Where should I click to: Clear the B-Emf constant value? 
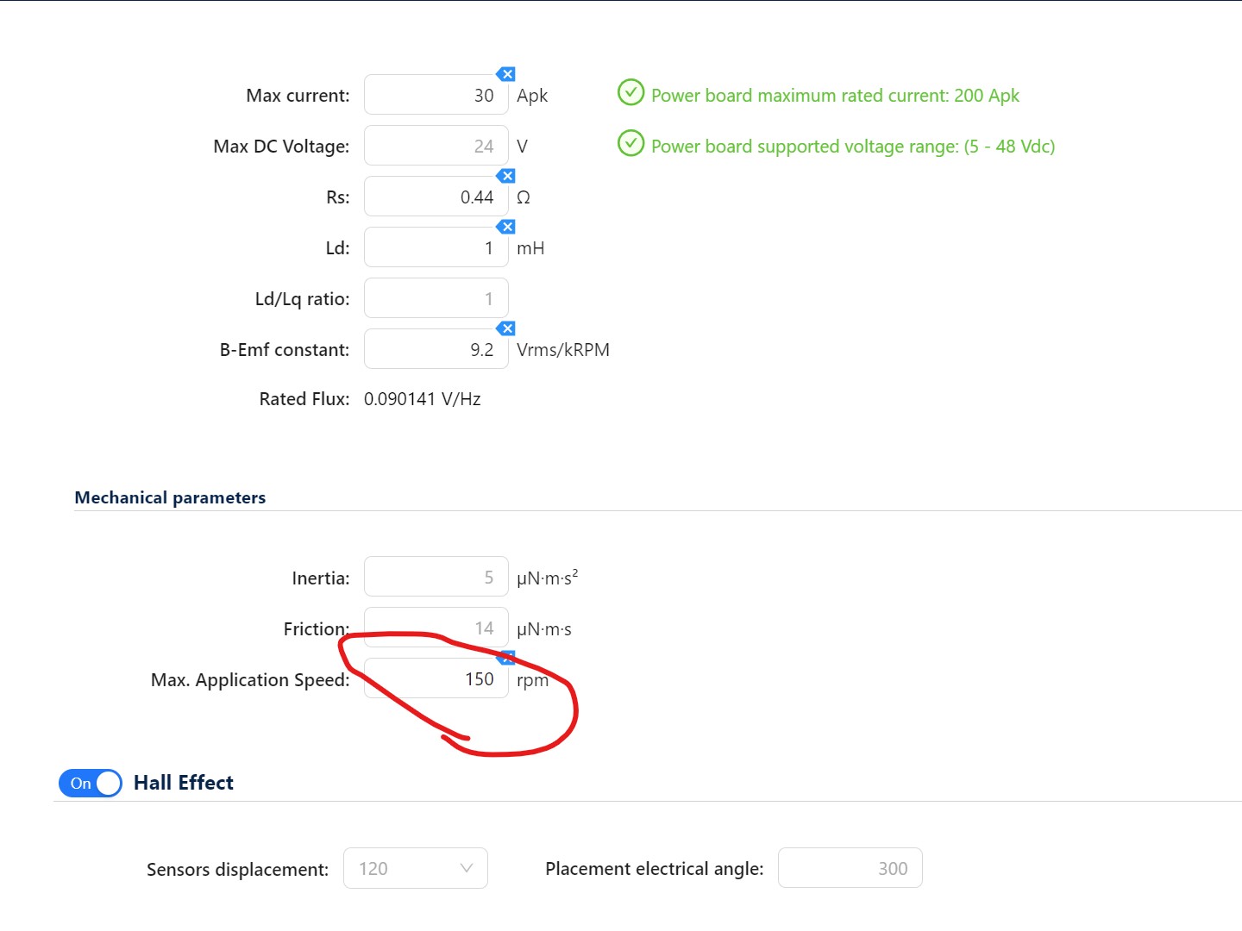point(506,328)
